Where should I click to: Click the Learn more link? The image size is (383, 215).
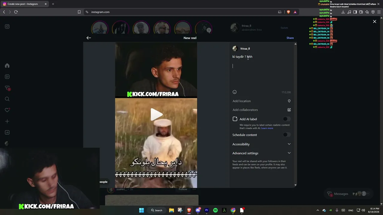pos(267,128)
